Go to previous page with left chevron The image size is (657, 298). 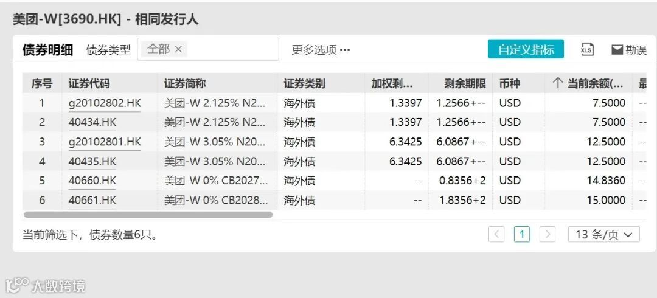click(496, 234)
